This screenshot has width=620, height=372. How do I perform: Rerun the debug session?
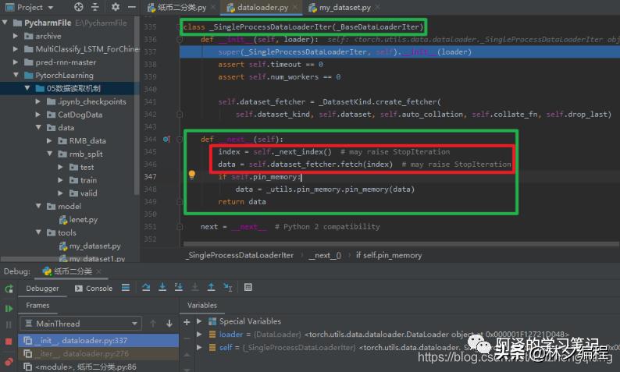pyautogui.click(x=9, y=289)
